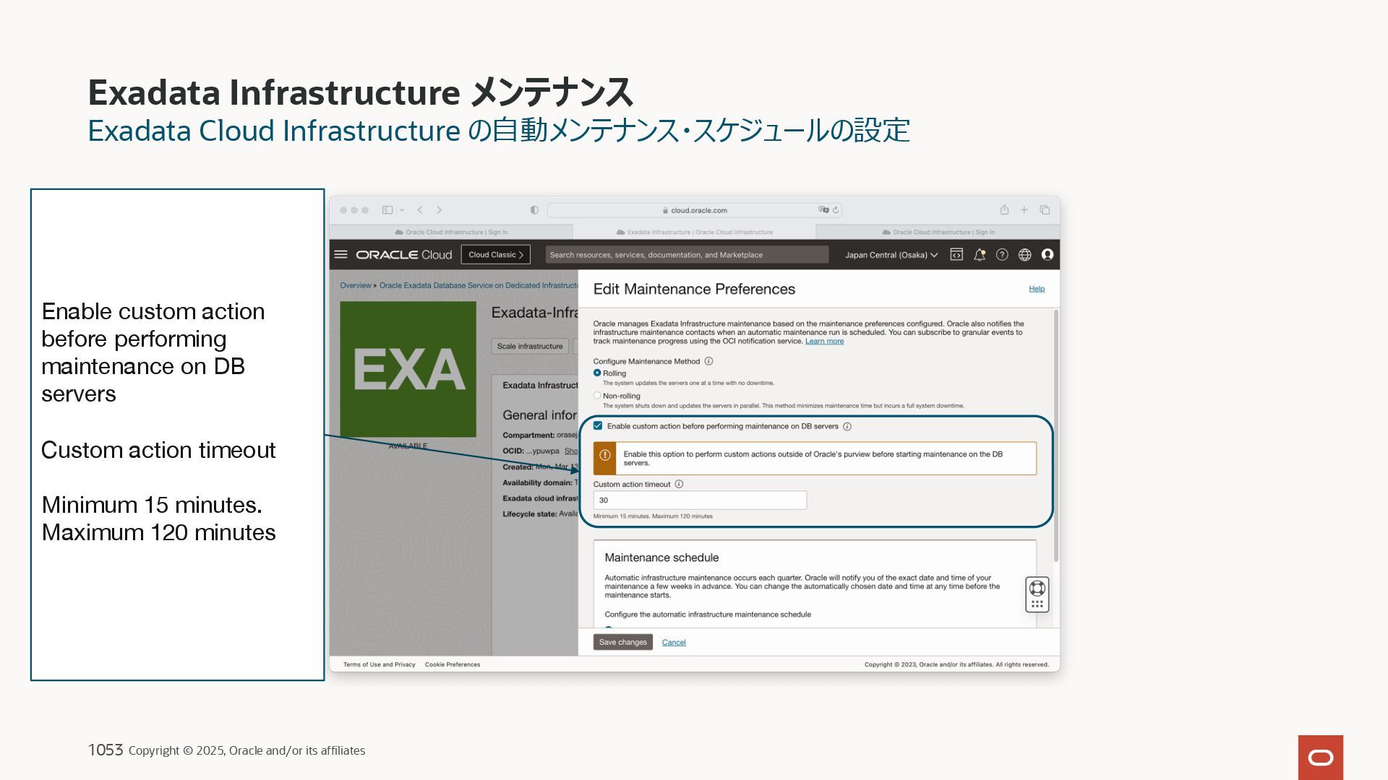1388x780 pixels.
Task: Click browser share icon in toolbar
Action: pos(1004,210)
